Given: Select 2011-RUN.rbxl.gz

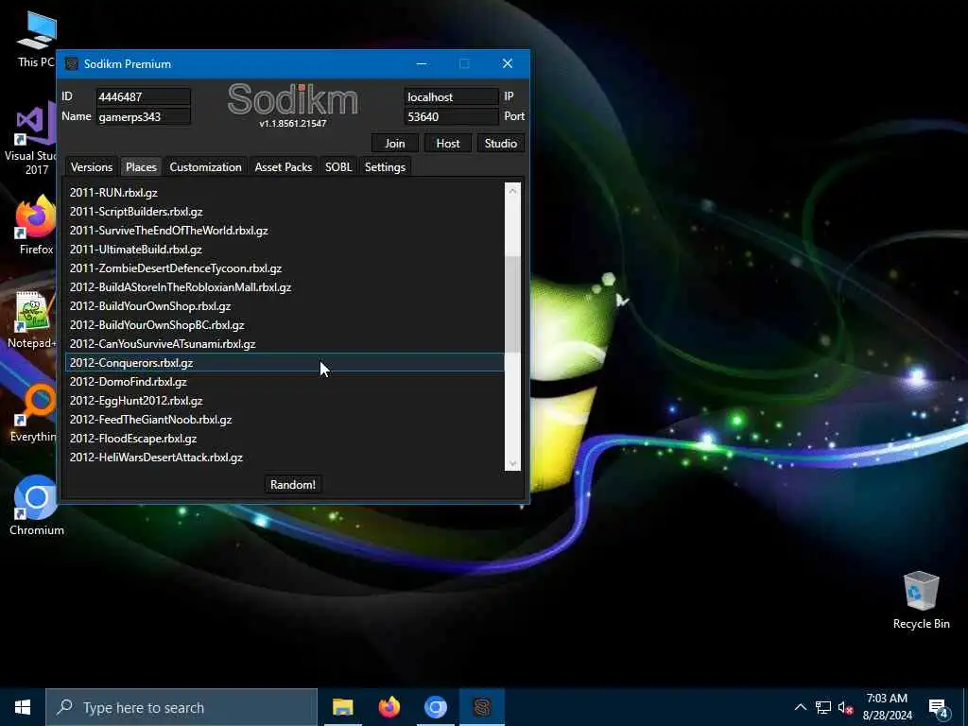Looking at the screenshot, I should coord(285,193).
